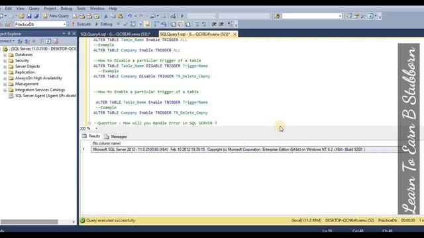Click the Cancel Executing Query stop icon
424x238 pixels.
(118, 24)
